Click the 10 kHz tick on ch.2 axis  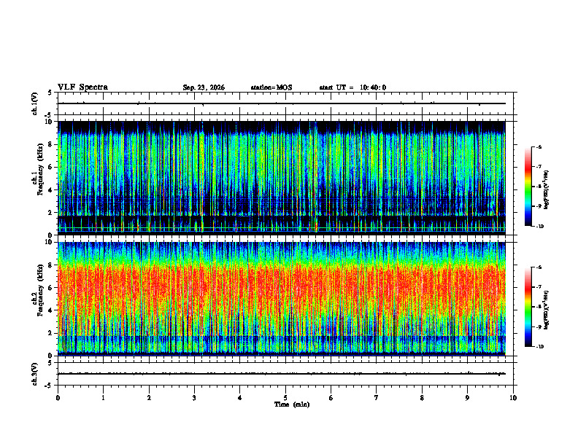pos(51,242)
